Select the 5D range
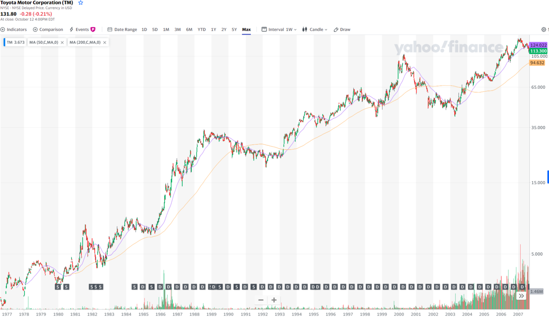This screenshot has height=320, width=549. pos(155,30)
